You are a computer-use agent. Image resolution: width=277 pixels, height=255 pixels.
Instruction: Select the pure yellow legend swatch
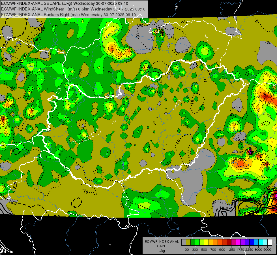click(x=206, y=243)
